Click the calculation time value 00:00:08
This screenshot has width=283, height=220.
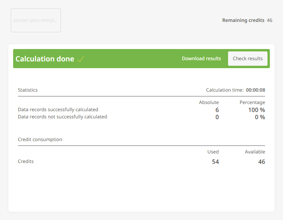pos(256,90)
